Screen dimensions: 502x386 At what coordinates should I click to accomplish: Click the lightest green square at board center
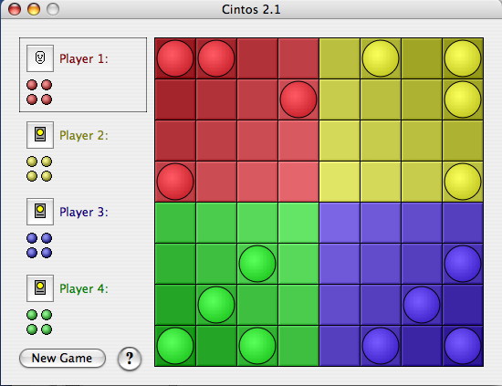tap(298, 223)
